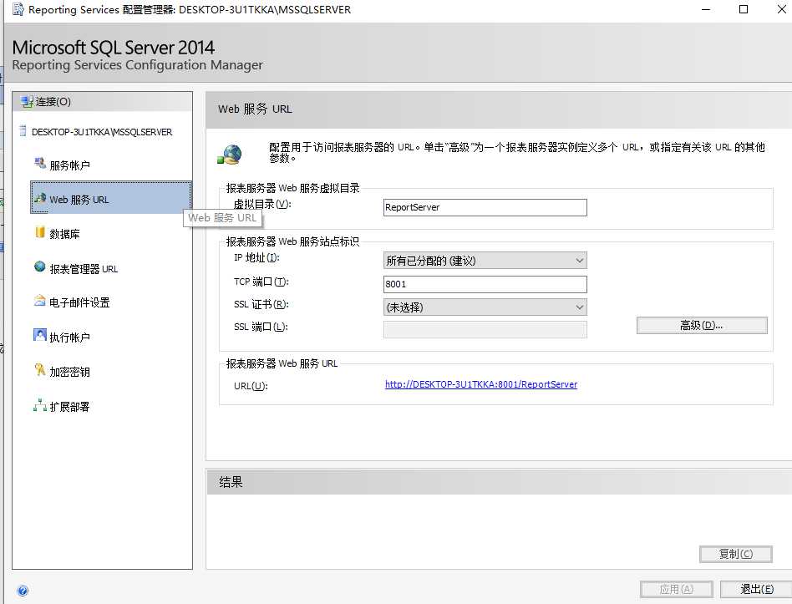Maximize the Reporting Services window
The width and height of the screenshot is (792, 604).
744,9
